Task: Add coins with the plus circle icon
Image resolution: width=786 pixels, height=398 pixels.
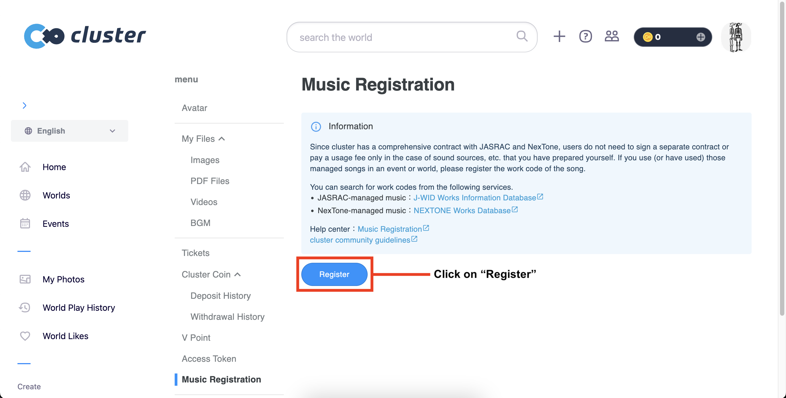Action: click(701, 37)
